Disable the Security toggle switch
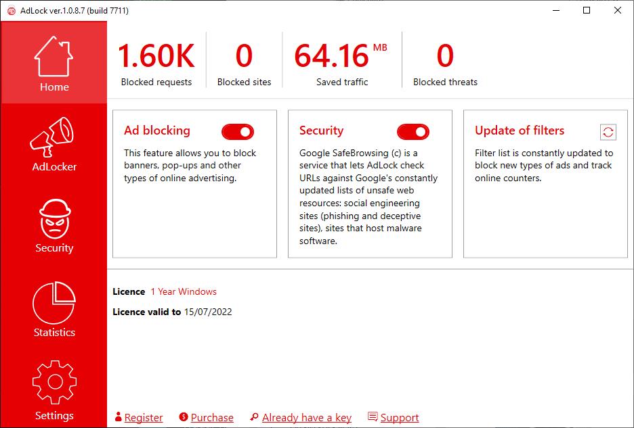Viewport: 634px width, 428px height. point(413,132)
